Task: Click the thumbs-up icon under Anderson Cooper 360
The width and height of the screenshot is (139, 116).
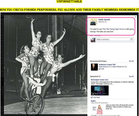Action: [x=100, y=69]
